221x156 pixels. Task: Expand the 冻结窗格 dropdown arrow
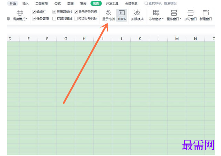[163, 19]
